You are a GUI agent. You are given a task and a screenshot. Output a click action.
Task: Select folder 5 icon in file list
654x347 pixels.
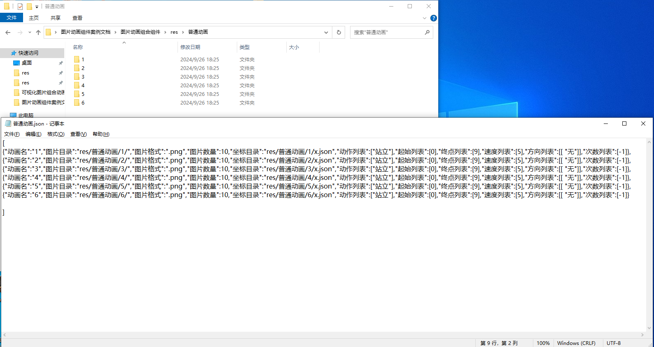coord(77,94)
